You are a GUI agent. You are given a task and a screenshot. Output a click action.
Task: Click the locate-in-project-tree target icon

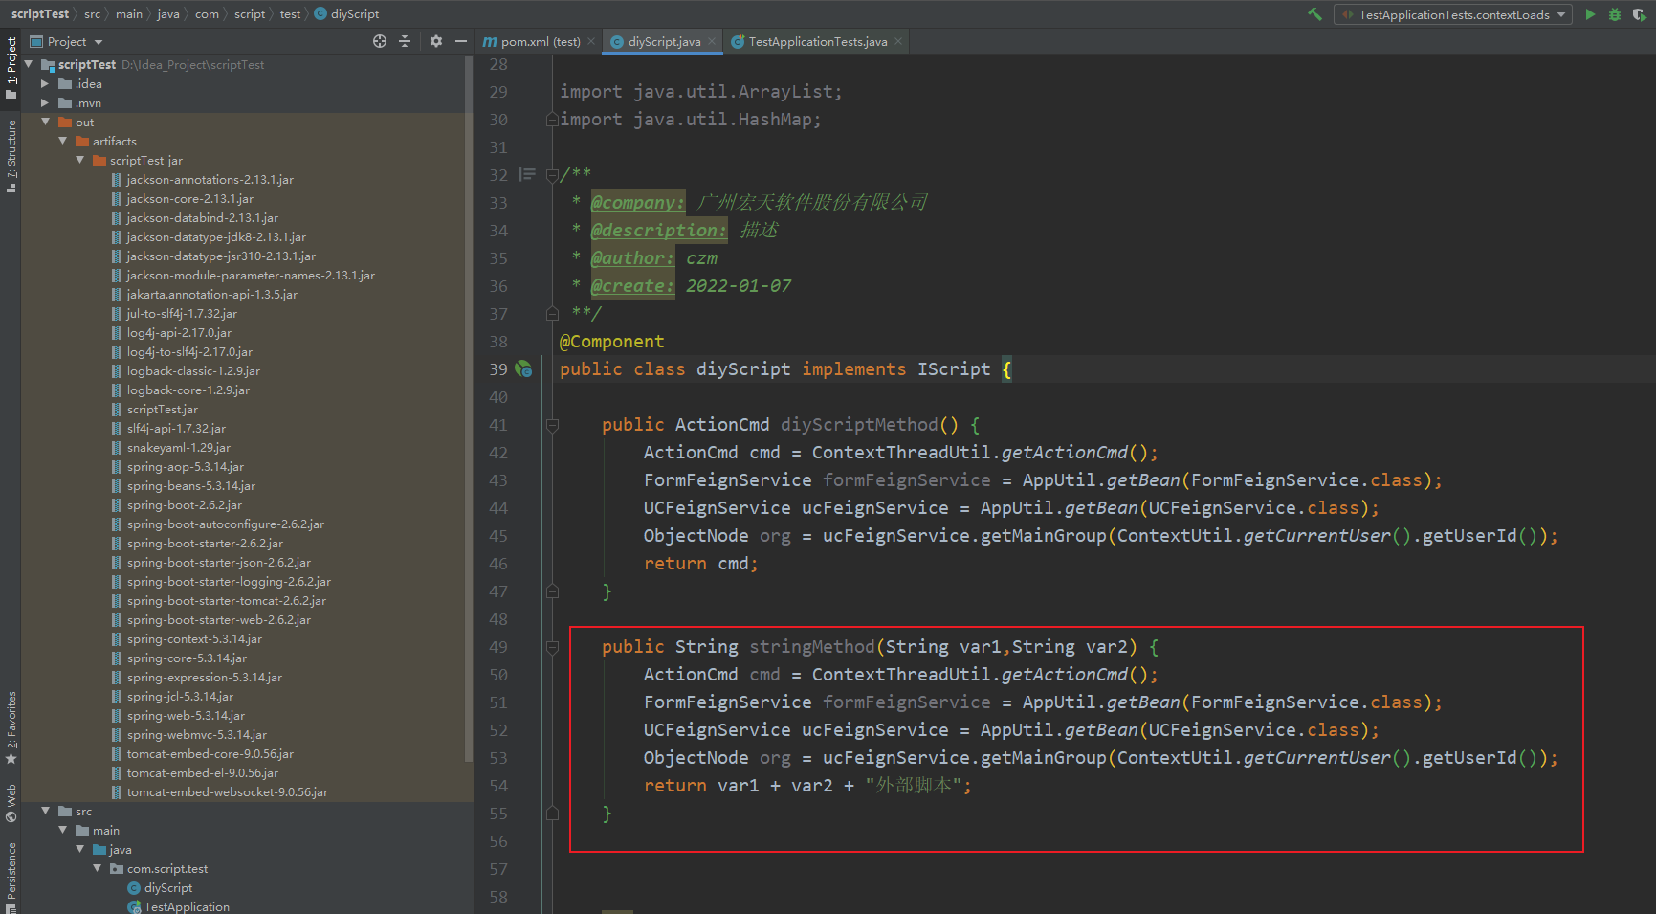380,41
